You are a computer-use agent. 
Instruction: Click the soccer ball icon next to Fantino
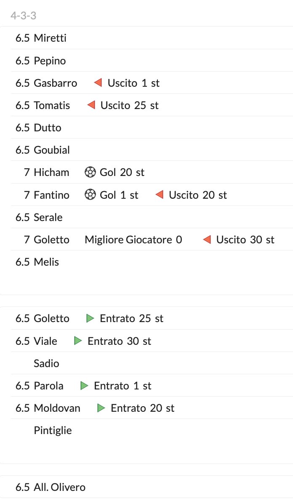pos(90,195)
